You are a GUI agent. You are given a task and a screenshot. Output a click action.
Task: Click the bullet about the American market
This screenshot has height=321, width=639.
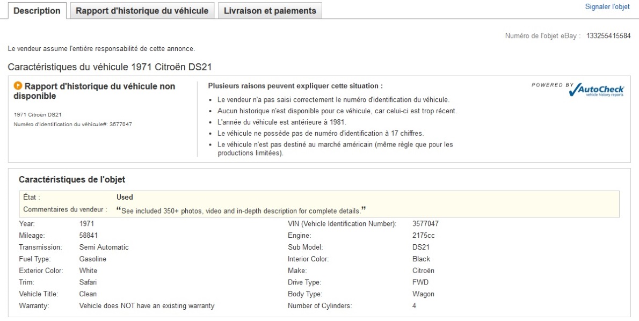pyautogui.click(x=336, y=149)
